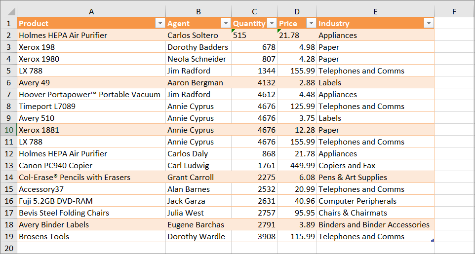Image resolution: width=475 pixels, height=254 pixels.
Task: Select row 10 header
Action: [x=8, y=130]
